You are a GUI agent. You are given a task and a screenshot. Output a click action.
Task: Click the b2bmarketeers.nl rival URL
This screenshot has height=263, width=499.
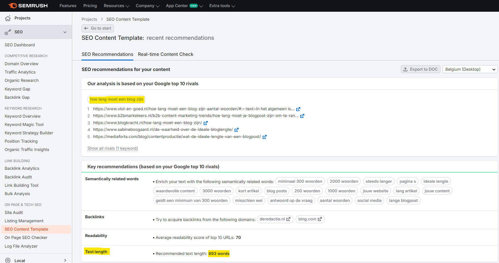click(x=196, y=116)
